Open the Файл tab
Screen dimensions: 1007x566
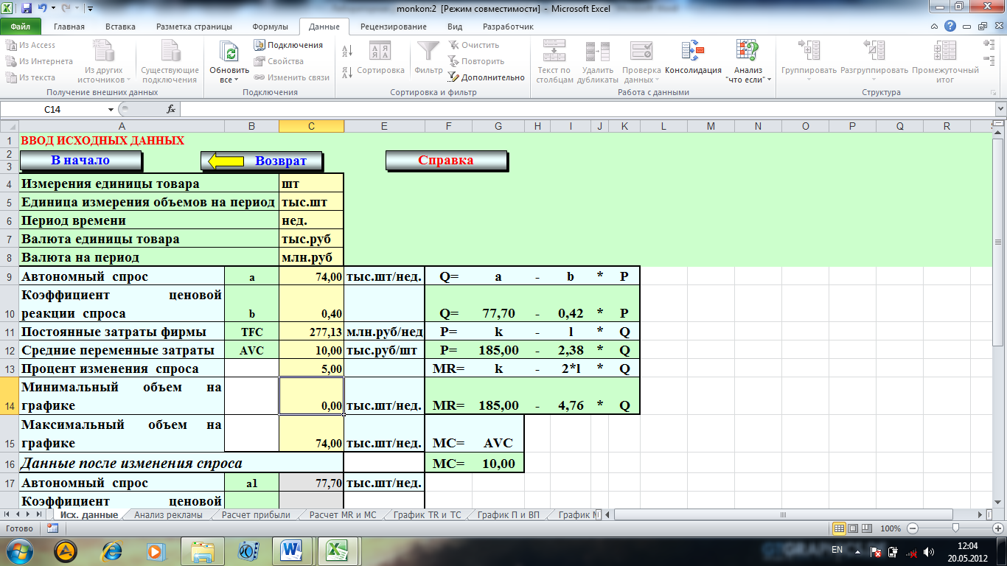coord(21,27)
